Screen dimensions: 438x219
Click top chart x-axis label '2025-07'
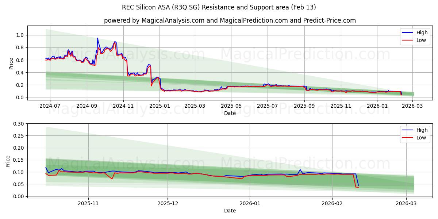pos(268,106)
